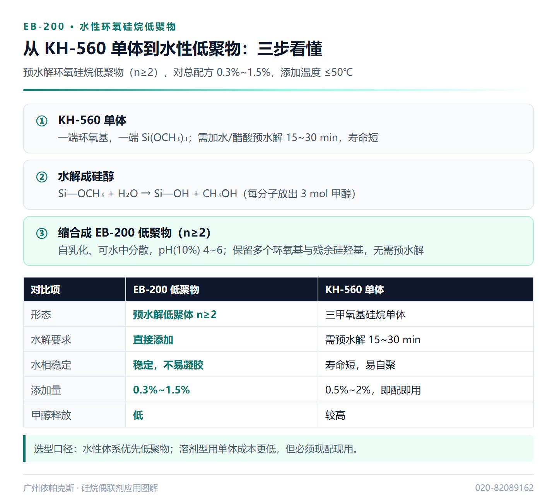Viewport: 557px width, 504px height.
Task: Click the green heading "EB-200 · 水性环氧硅烷低聚物"
Action: tap(100, 27)
